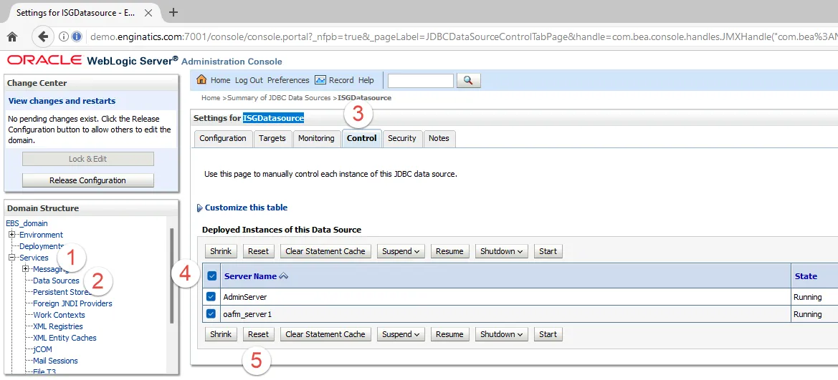Open Help in the toolbar
The height and width of the screenshot is (380, 838).
tap(366, 80)
